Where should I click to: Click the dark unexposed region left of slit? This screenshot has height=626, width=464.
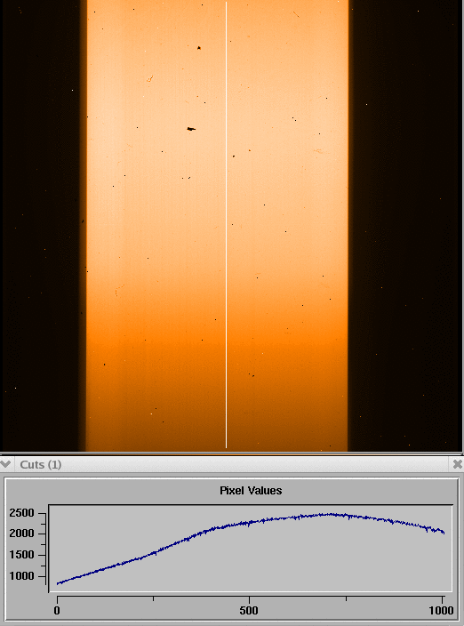click(42, 226)
